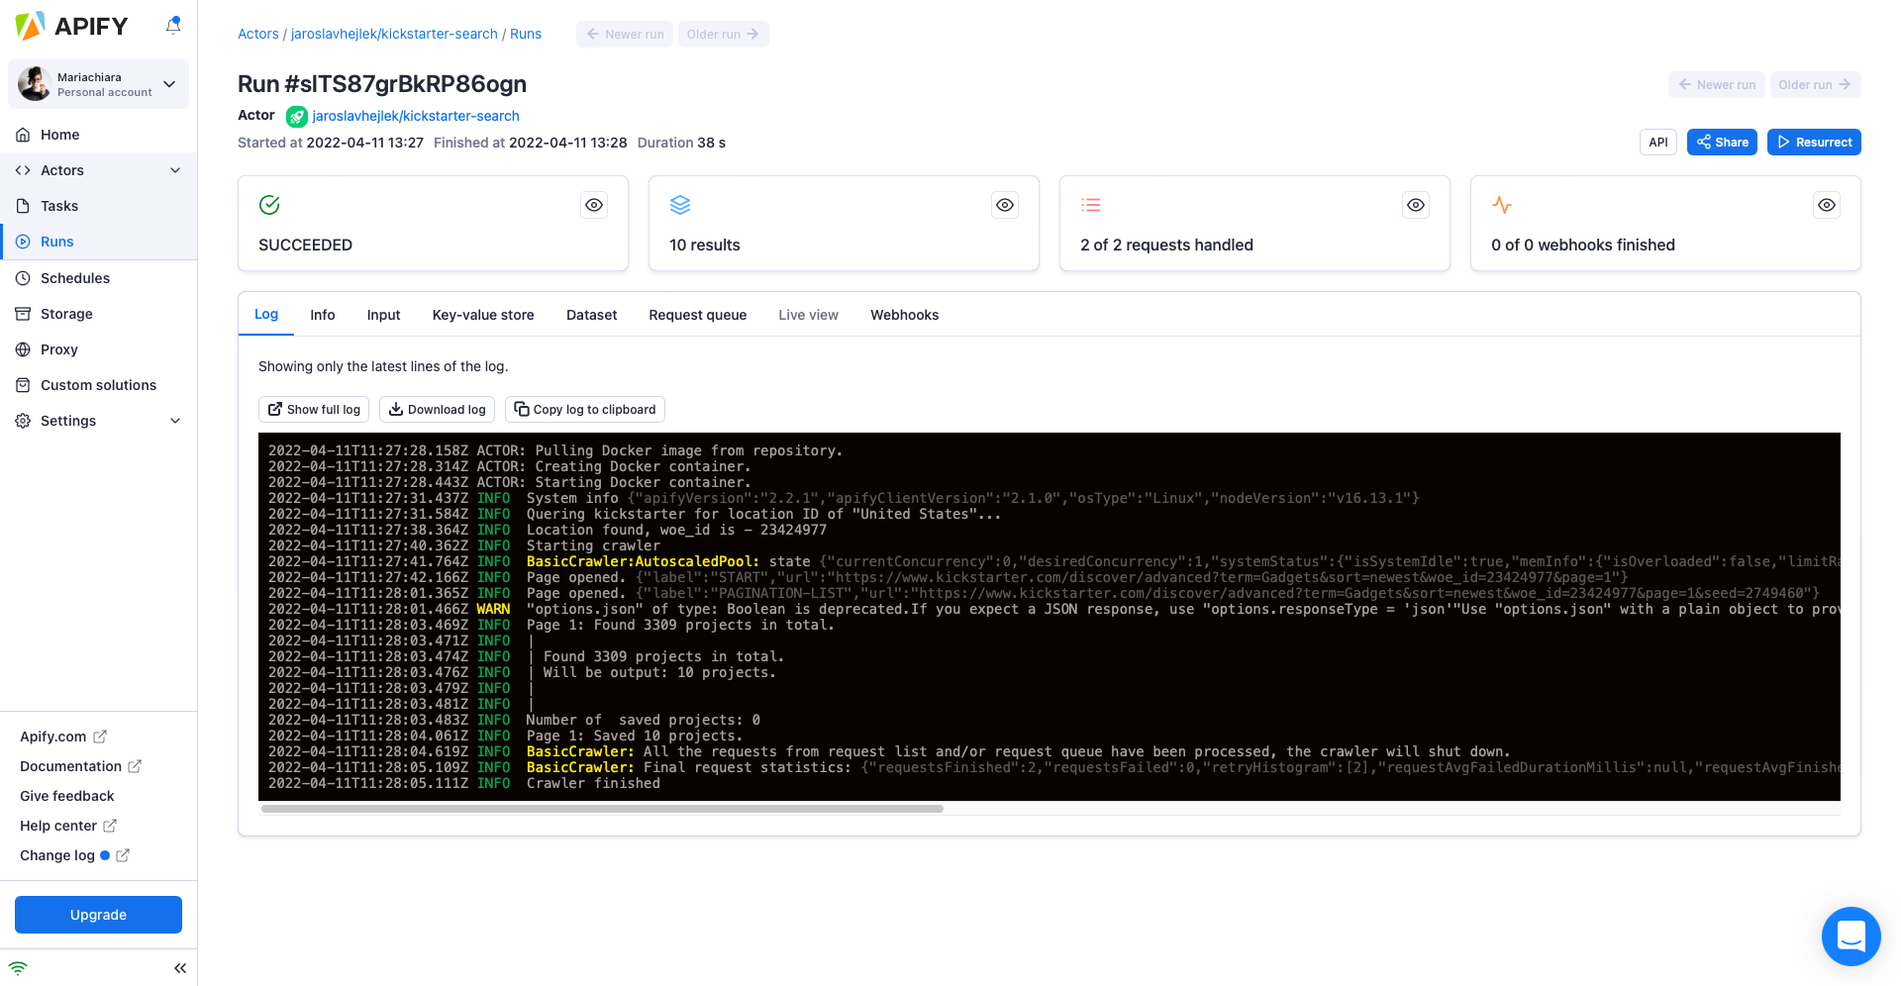
Task: Open the Documentation link
Action: click(80, 766)
